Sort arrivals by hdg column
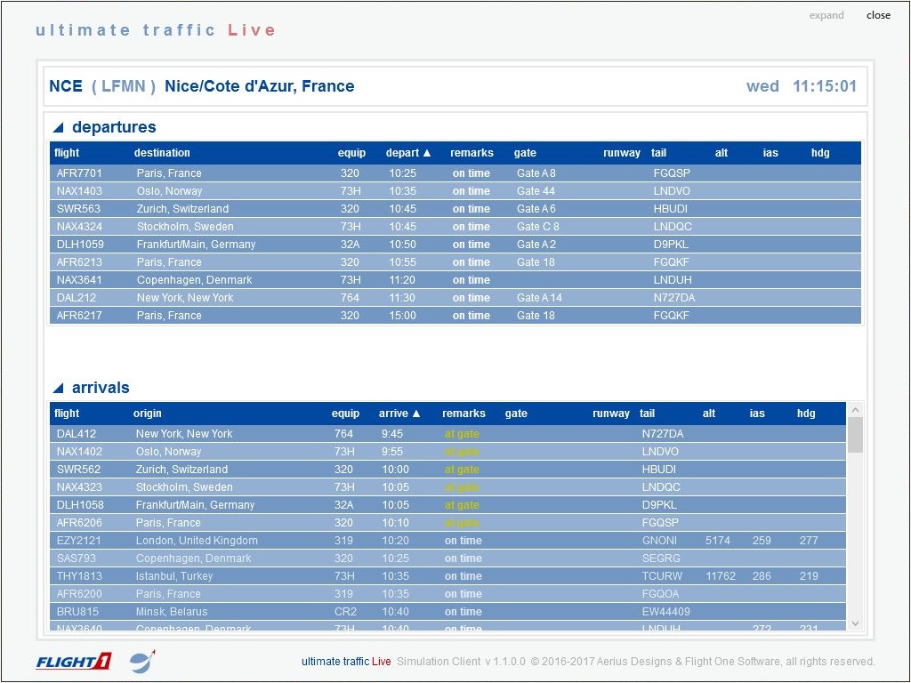Image resolution: width=911 pixels, height=683 pixels. point(806,414)
